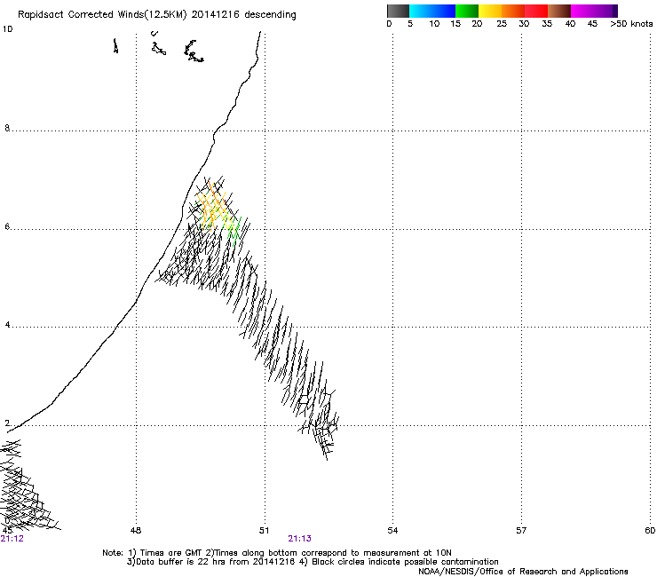Click the gray 0-5 knots color swatch
The image size is (657, 577).
pyautogui.click(x=398, y=11)
